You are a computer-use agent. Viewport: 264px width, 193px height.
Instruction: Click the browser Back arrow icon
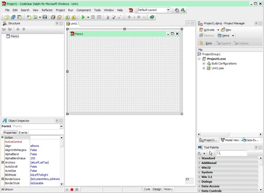(x=129, y=17)
